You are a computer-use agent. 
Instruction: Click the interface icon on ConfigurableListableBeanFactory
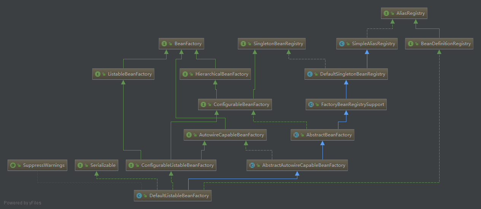131,165
